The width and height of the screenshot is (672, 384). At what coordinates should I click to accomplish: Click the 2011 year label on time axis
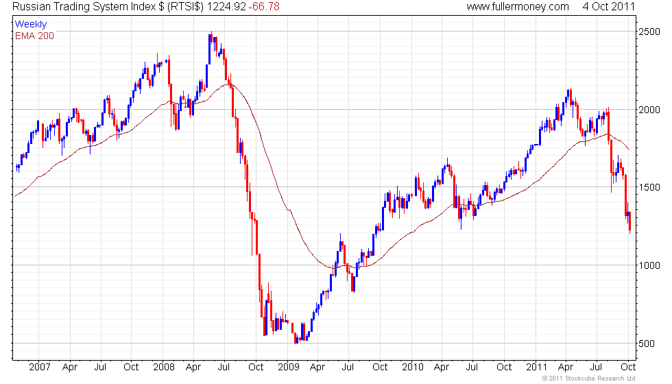(x=536, y=368)
